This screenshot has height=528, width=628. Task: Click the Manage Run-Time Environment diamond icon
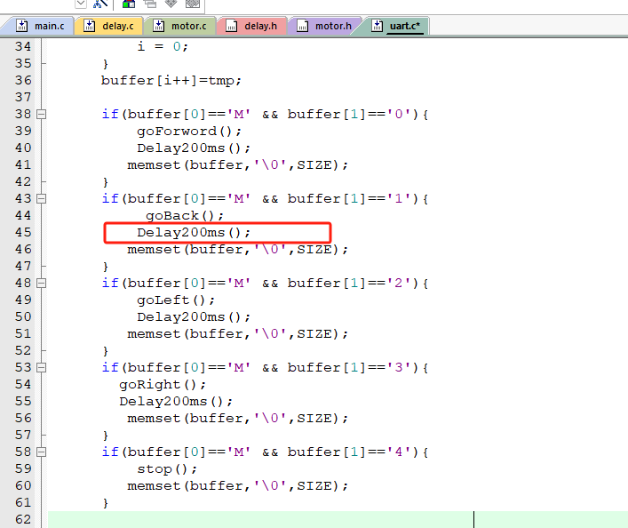click(171, 4)
